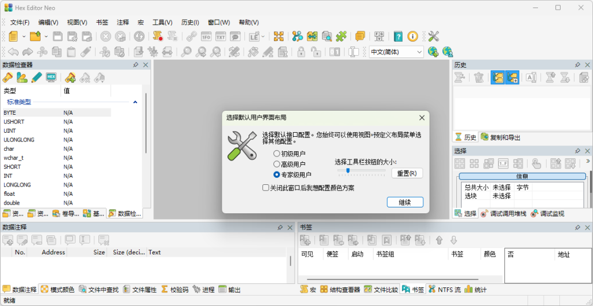Click the yellow comment bubbles toolbar icon
593x306 pixels.
pyautogui.click(x=360, y=37)
